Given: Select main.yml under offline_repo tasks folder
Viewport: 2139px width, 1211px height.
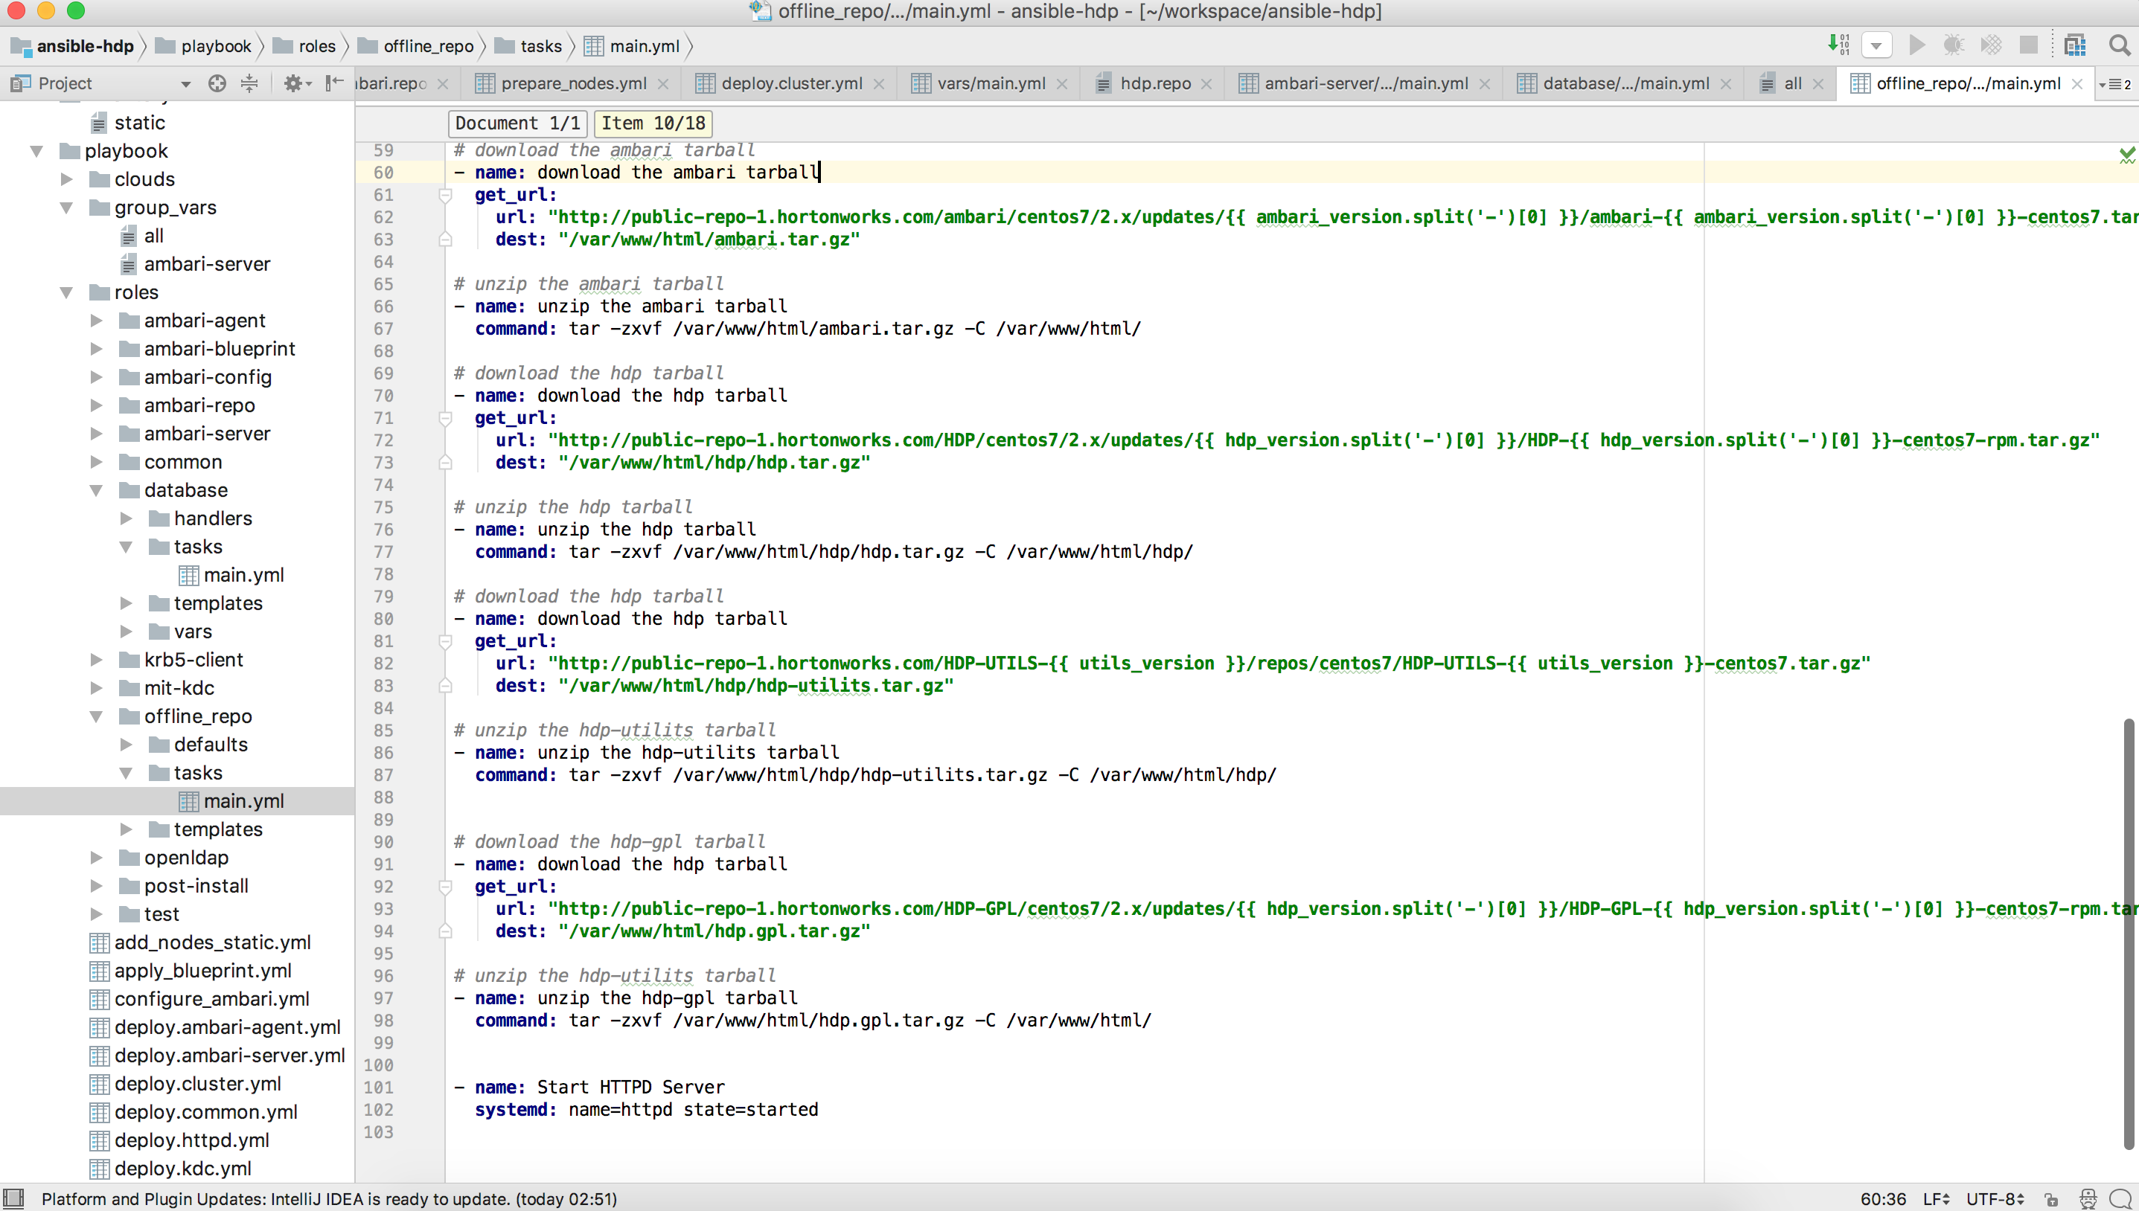Looking at the screenshot, I should [244, 800].
